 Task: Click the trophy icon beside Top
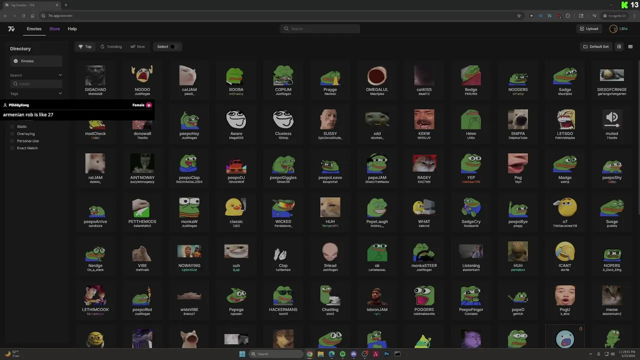tap(80, 46)
